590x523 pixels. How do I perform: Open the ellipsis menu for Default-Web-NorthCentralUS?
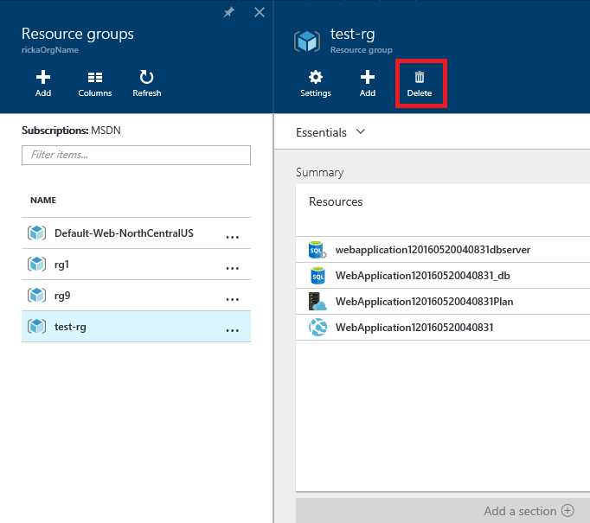pos(232,237)
